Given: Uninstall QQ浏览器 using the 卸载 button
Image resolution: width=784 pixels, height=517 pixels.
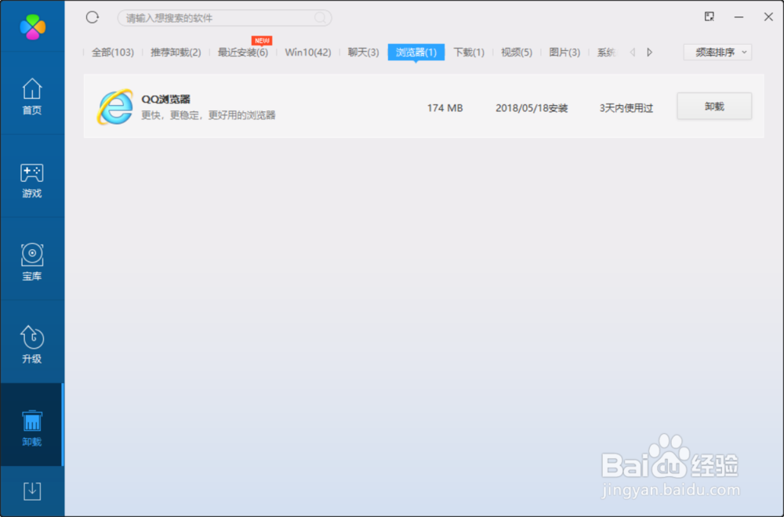Looking at the screenshot, I should coord(713,107).
